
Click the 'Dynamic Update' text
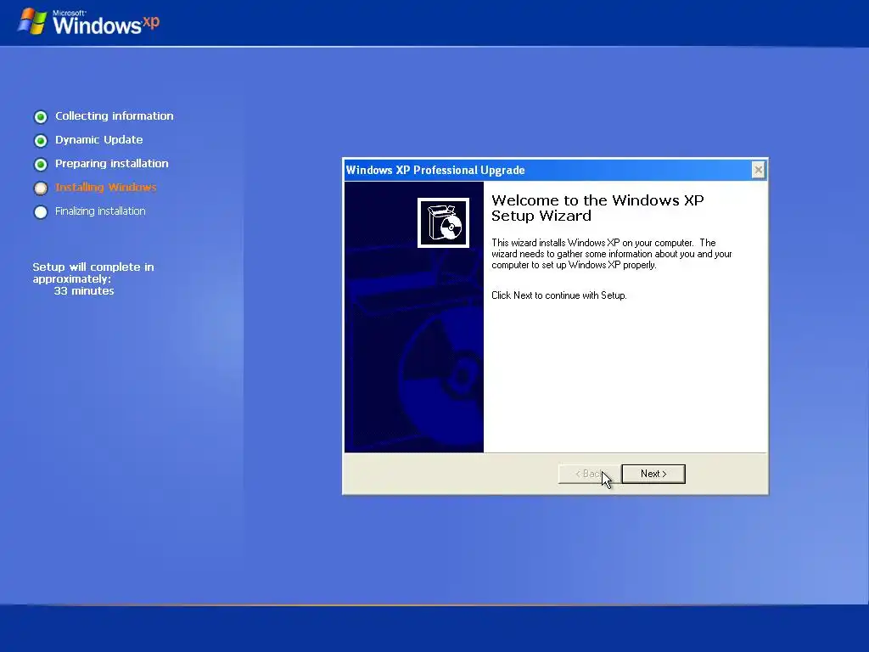pos(98,140)
